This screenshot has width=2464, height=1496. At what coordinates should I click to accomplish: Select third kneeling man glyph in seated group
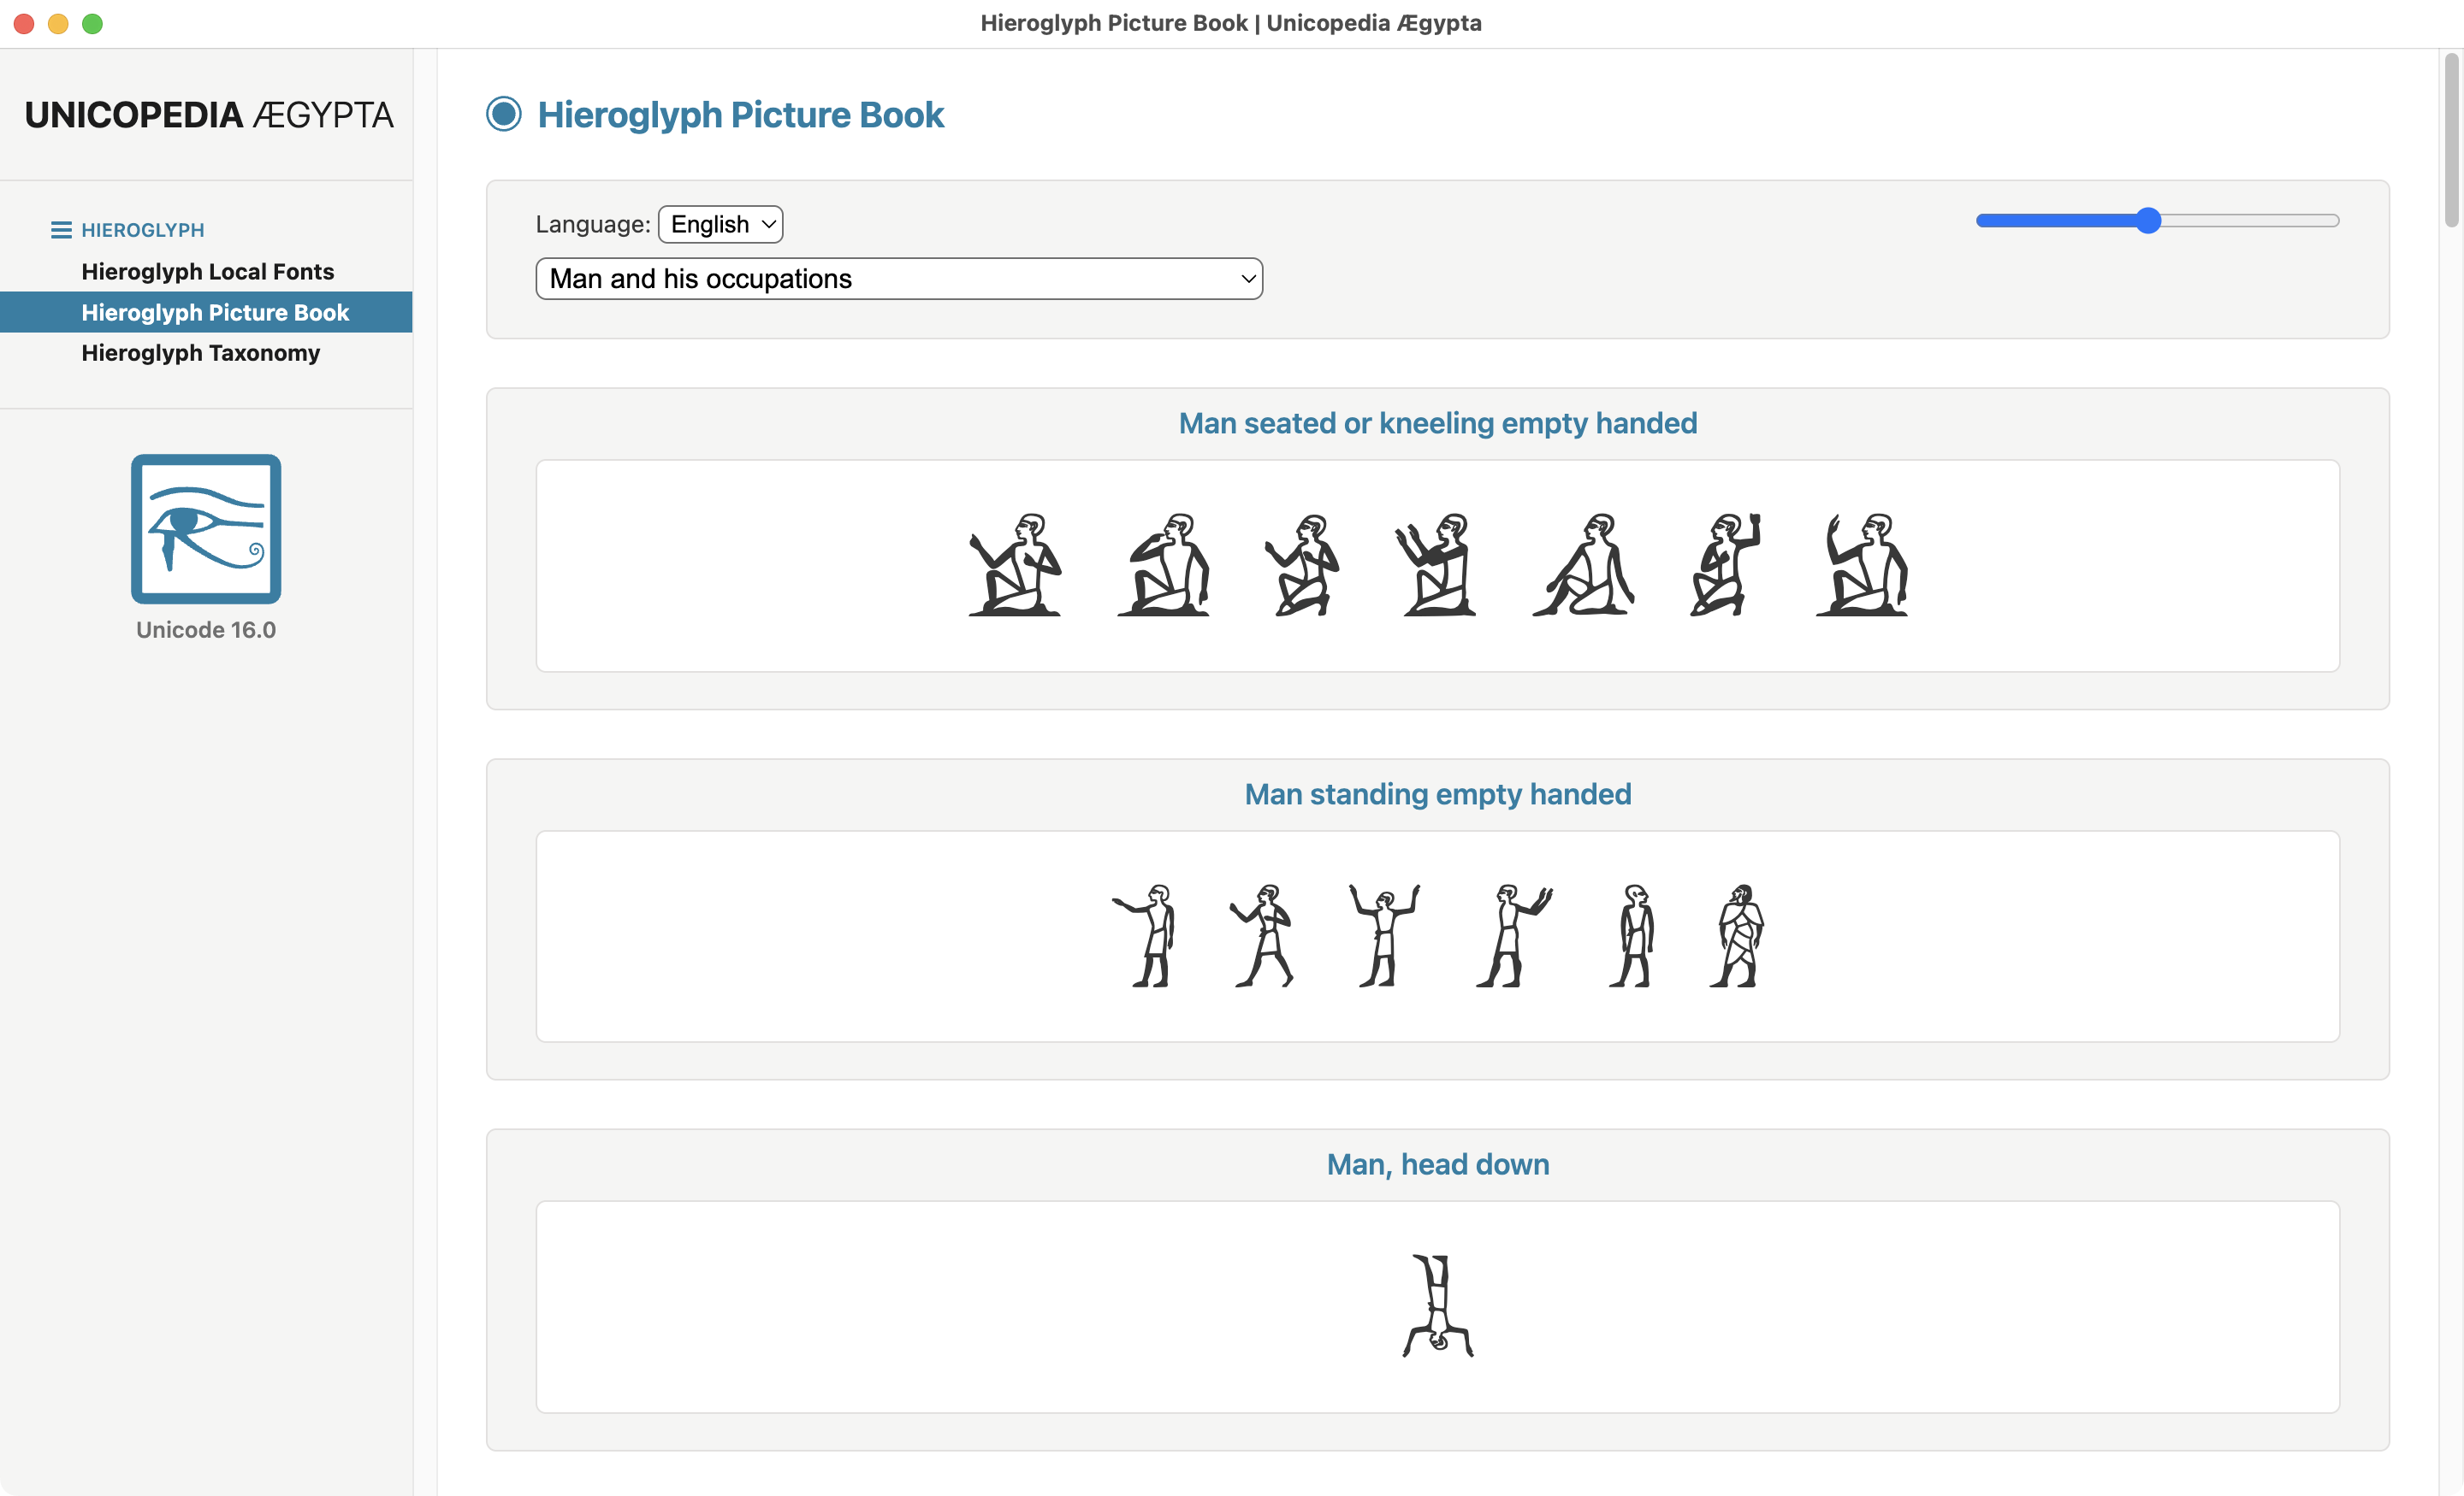click(x=1301, y=564)
